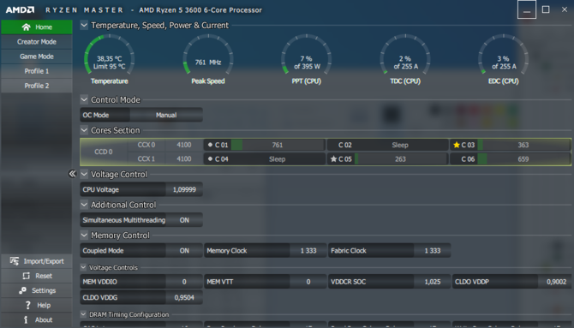Click the Memory Clock value 1 333

click(308, 251)
